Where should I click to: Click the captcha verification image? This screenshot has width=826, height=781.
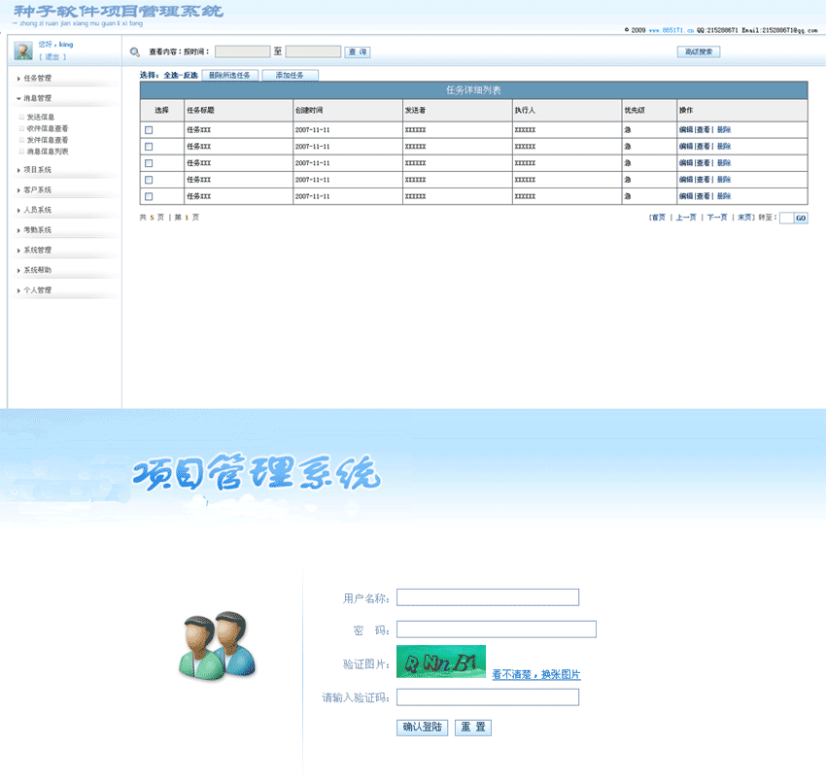click(x=440, y=662)
